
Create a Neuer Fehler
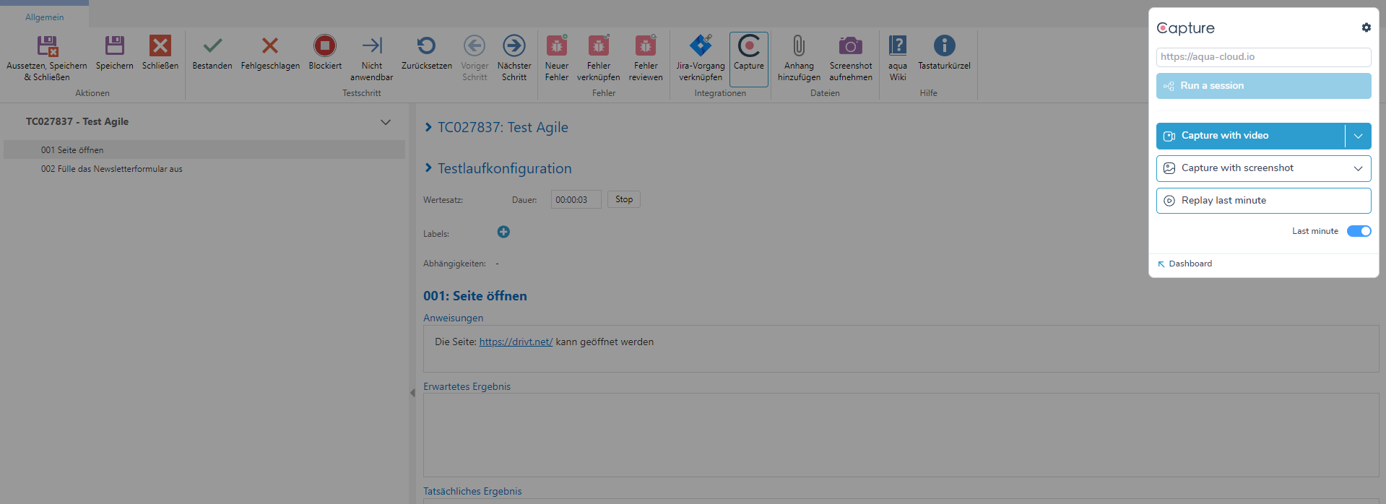point(556,46)
